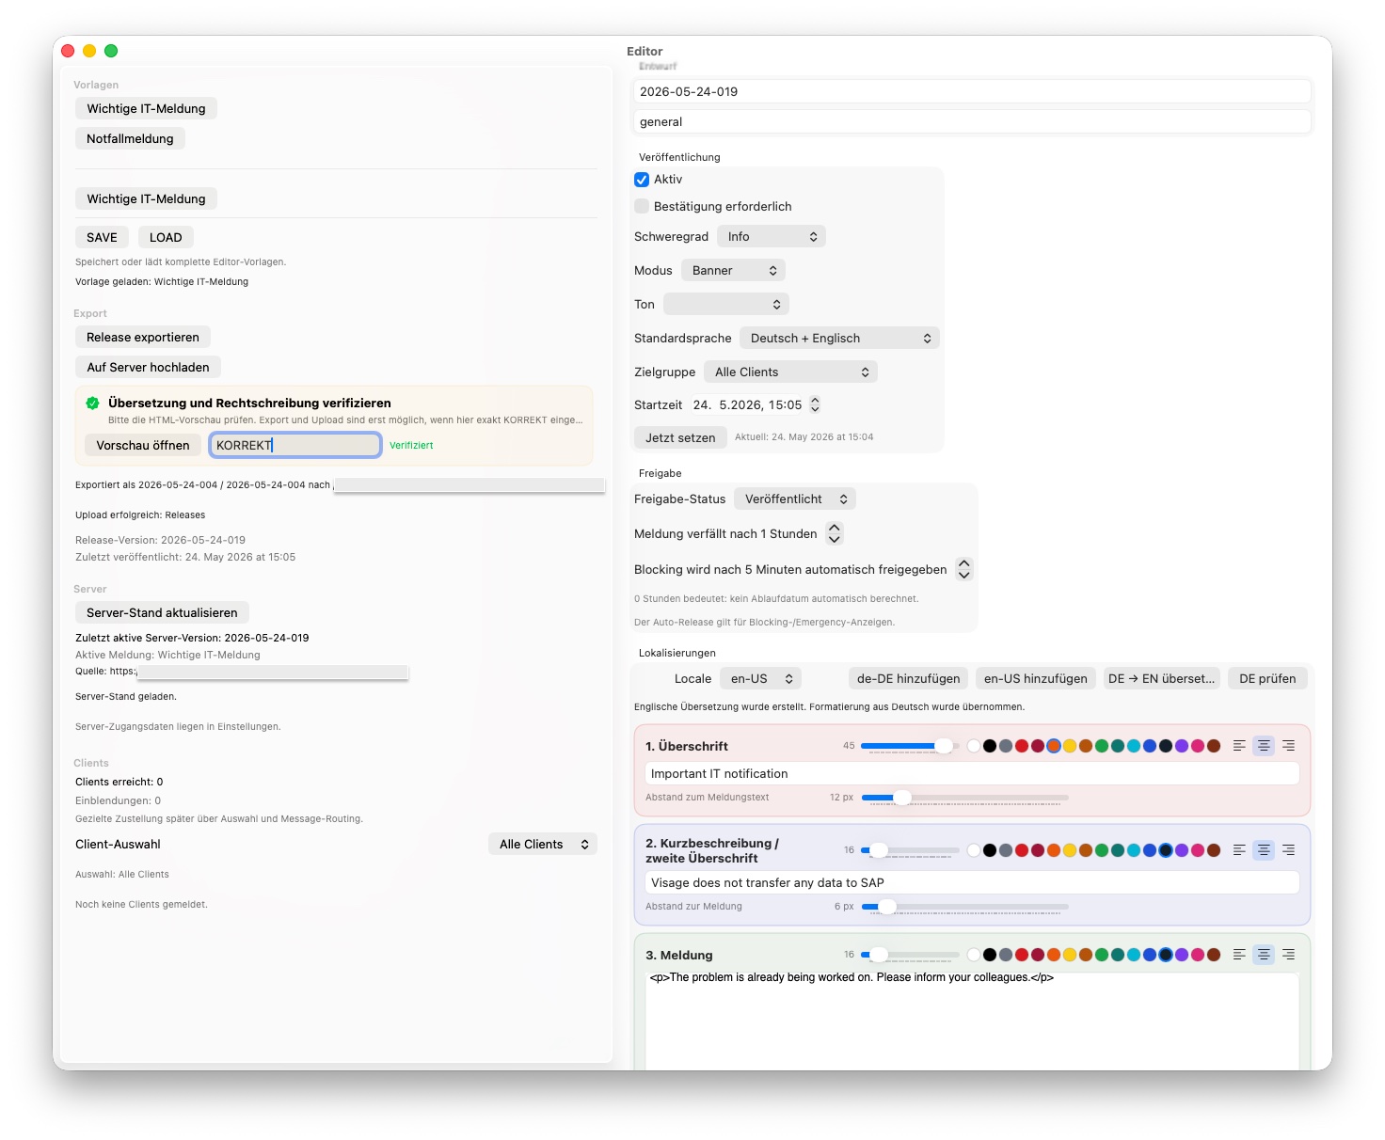
Task: Open the Modus Banner dropdown
Action: click(x=733, y=271)
